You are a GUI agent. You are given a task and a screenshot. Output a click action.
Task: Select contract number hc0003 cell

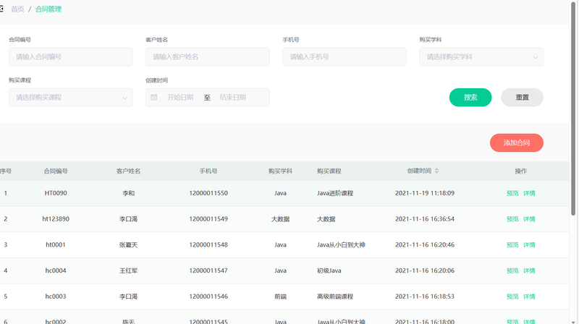point(56,297)
